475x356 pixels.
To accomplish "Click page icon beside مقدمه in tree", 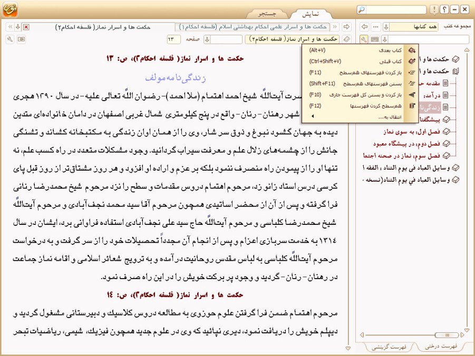I will pos(445,83).
